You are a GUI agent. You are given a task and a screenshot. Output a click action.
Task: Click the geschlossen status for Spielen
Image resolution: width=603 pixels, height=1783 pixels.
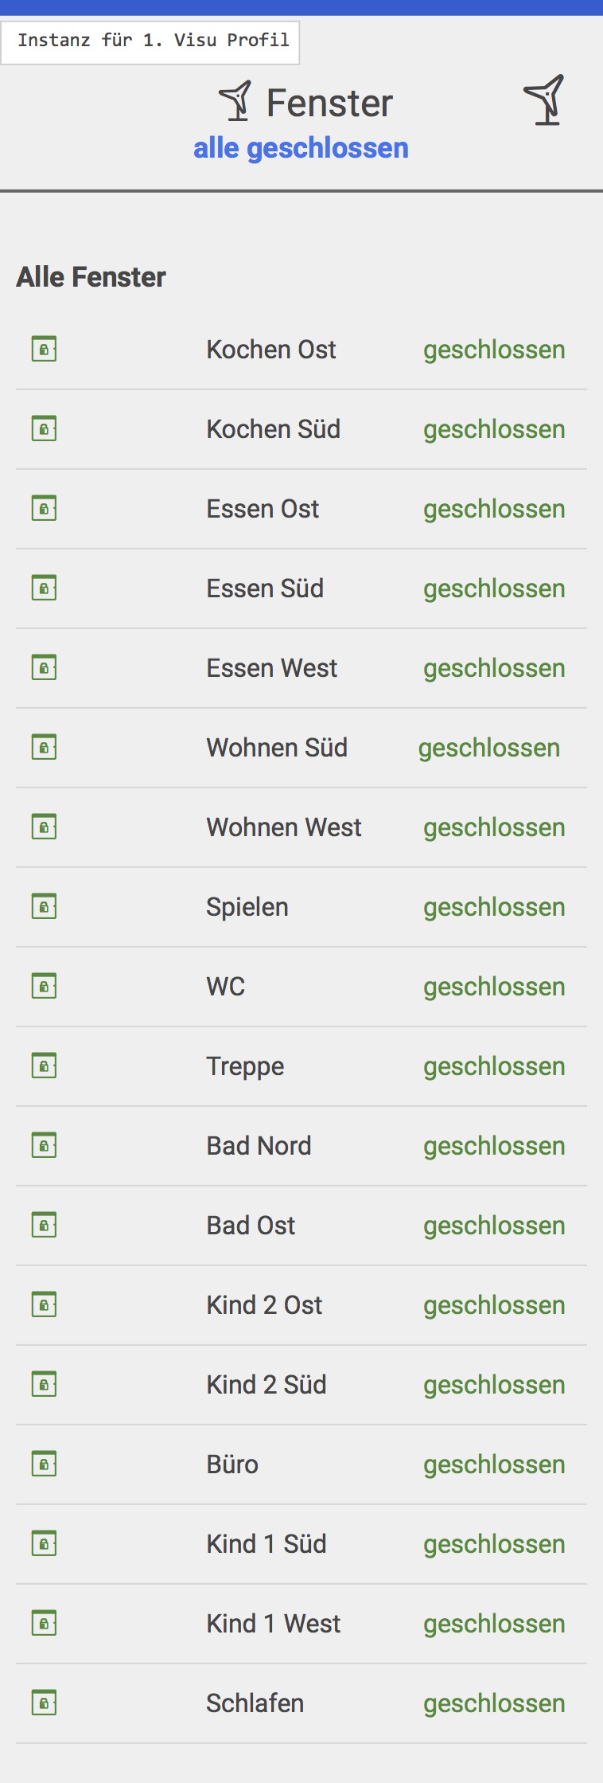point(493,907)
